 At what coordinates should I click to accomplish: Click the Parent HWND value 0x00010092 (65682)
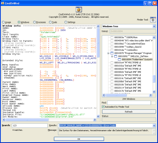pos(52,82)
